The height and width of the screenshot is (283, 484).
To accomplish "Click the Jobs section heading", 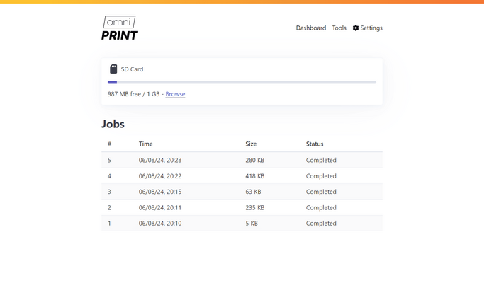I will (x=113, y=124).
